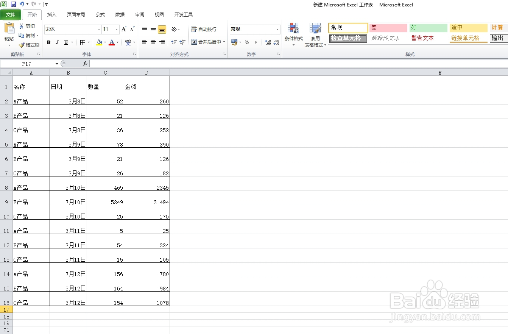Expand the customize quick access toolbar arrow
The height and width of the screenshot is (334, 508).
tap(46, 4)
